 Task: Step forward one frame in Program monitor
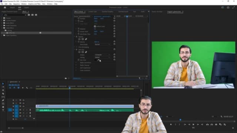(198, 125)
